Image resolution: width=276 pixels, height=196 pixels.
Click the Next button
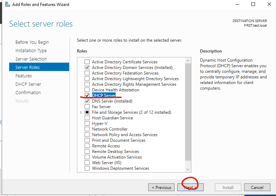coord(190,187)
